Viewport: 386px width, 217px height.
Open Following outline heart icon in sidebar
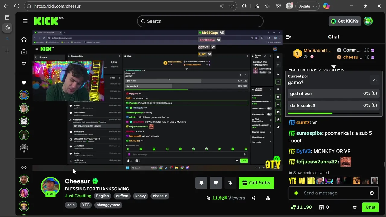tap(24, 64)
